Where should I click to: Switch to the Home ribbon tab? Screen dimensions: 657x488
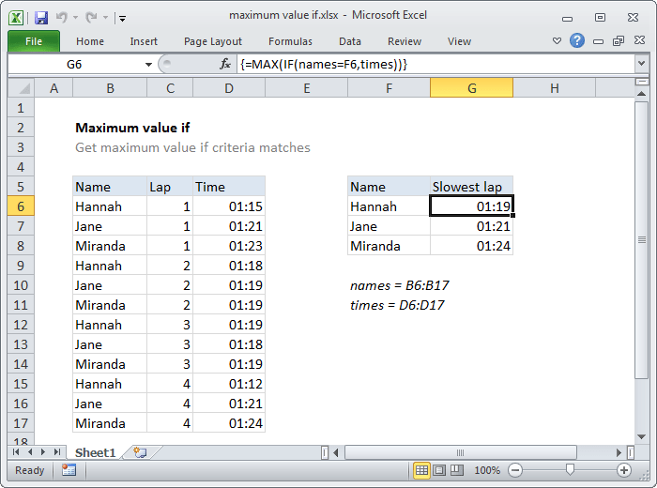pos(90,41)
